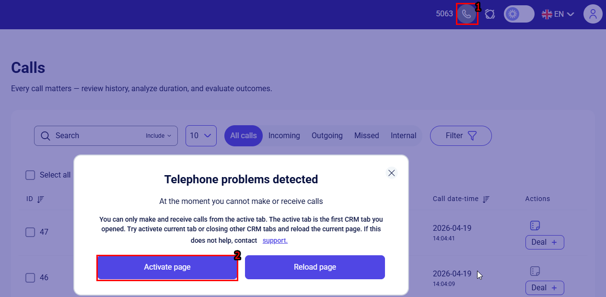The width and height of the screenshot is (606, 297).
Task: Open the user profile avatar icon
Action: point(593,14)
